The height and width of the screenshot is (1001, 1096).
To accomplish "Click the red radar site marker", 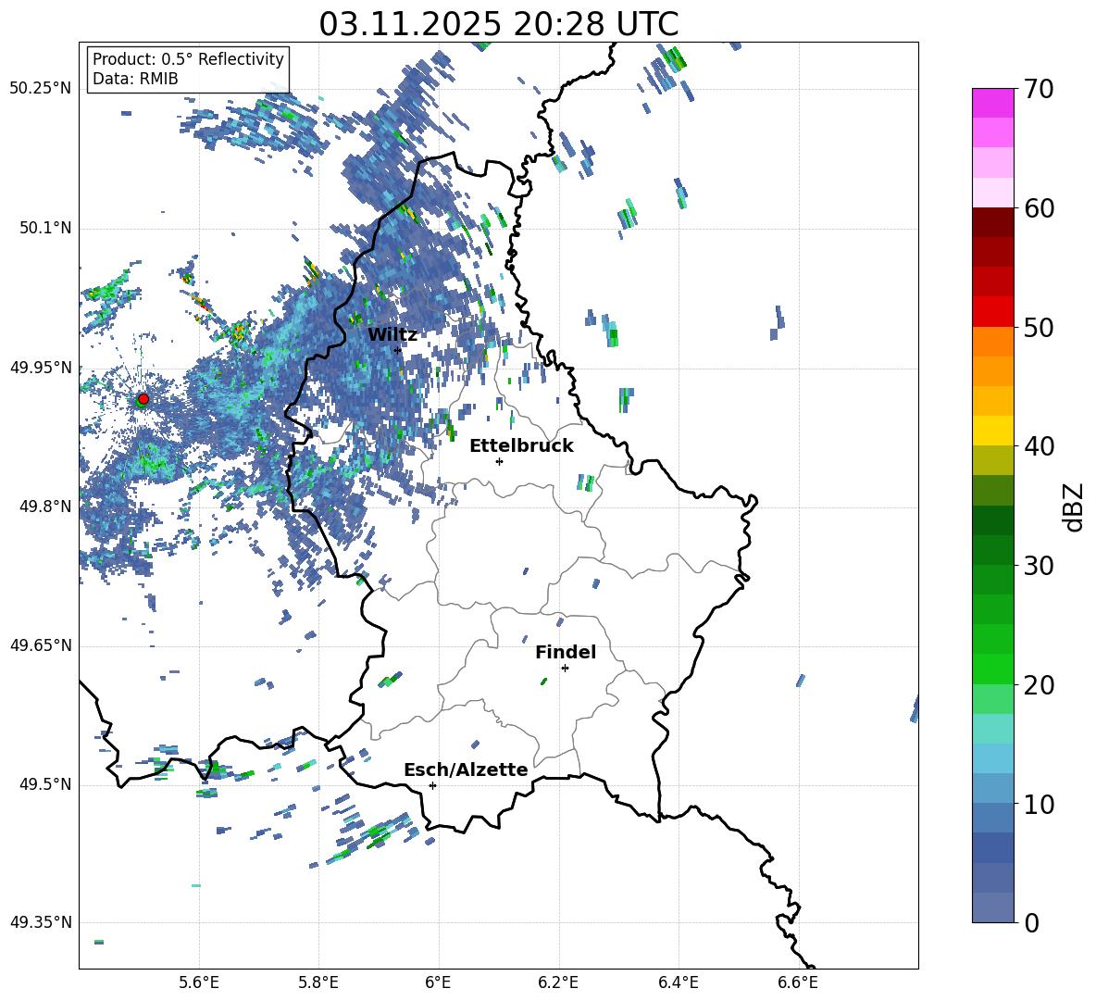I will coord(143,399).
